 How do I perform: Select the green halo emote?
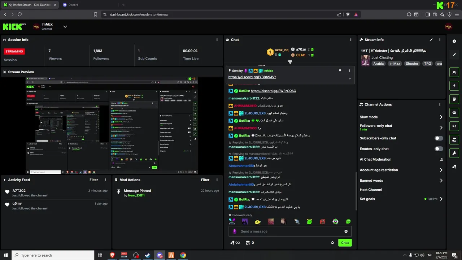coord(309,222)
